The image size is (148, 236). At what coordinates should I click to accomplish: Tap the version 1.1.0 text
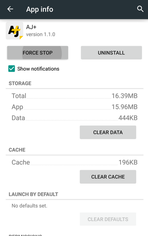click(x=41, y=34)
